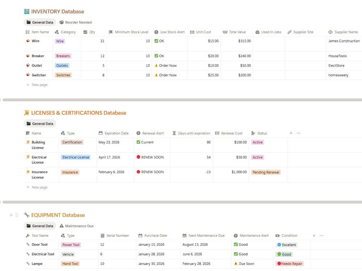The height and width of the screenshot is (271, 362).
Task: Open Equipment table more options menu
Action: (x=321, y=236)
